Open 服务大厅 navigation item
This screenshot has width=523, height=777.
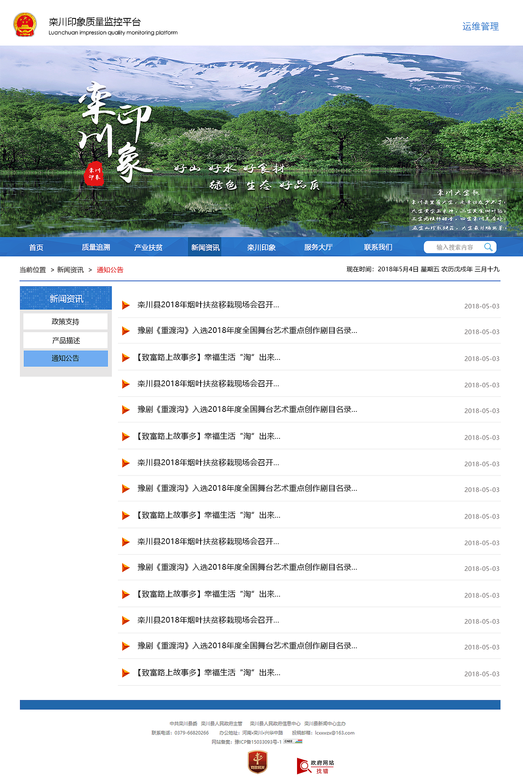point(318,247)
